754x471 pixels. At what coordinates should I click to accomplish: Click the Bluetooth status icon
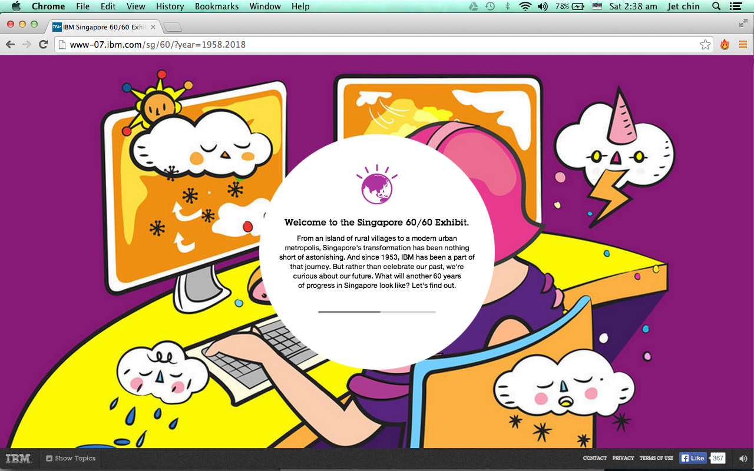(x=508, y=6)
